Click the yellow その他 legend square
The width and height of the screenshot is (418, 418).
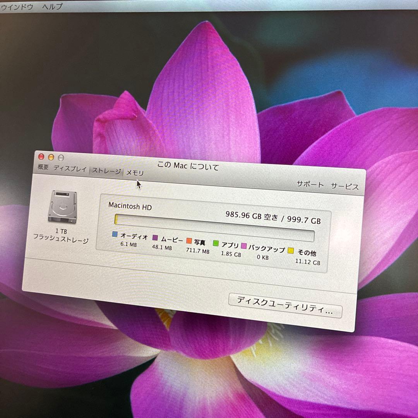[x=290, y=251]
